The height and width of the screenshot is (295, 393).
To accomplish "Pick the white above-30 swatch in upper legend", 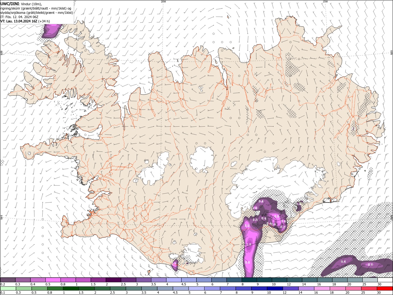I will point(385,280).
